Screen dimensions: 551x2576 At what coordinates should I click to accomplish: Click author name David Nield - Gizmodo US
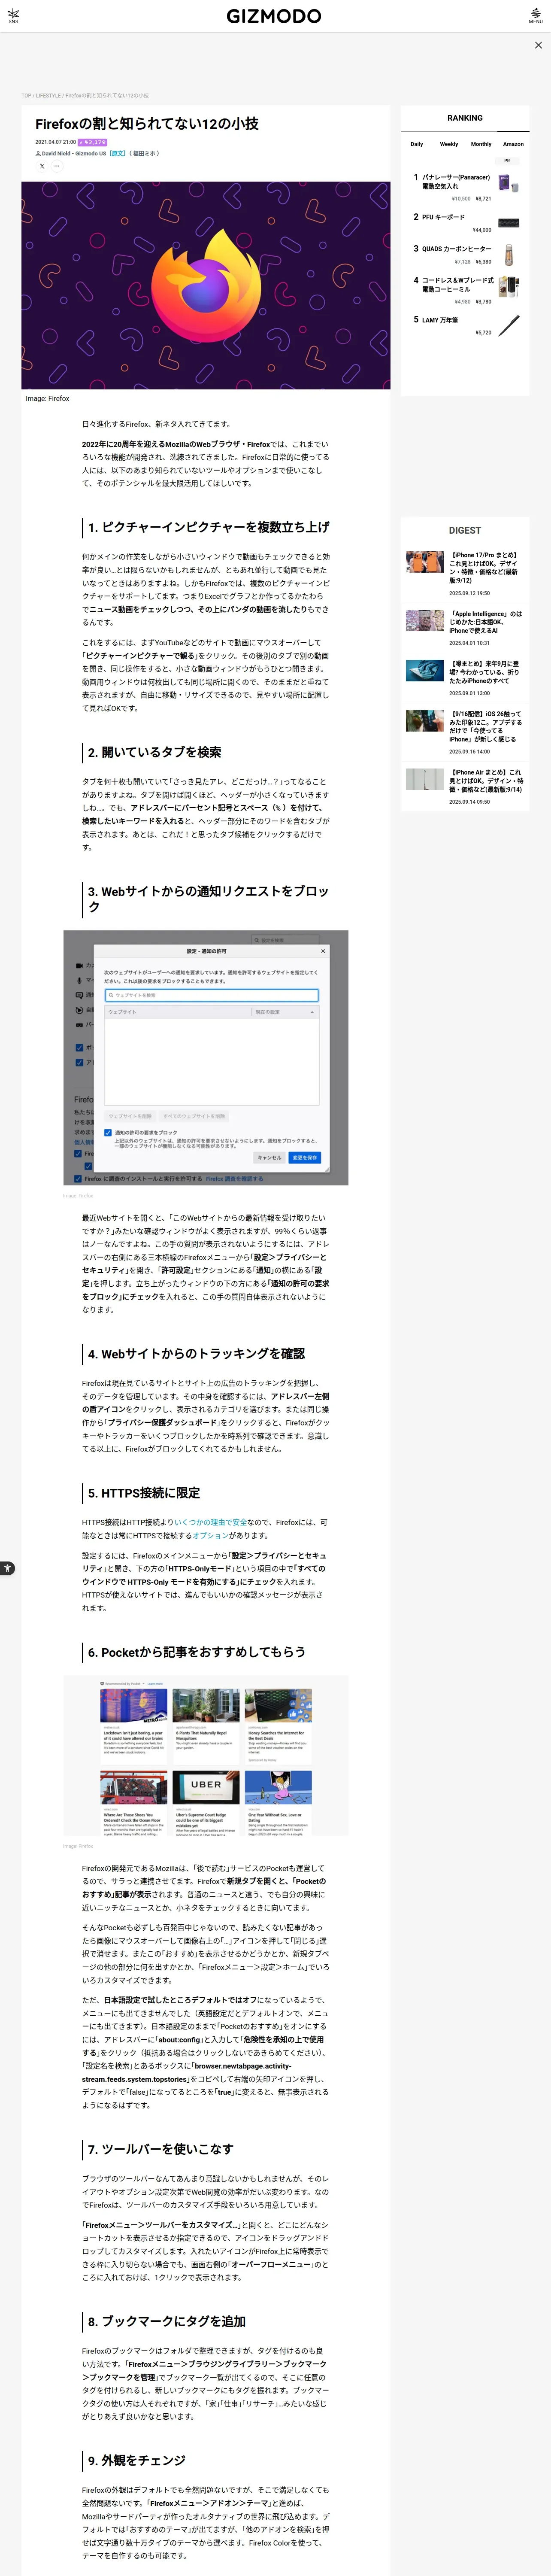pos(74,154)
